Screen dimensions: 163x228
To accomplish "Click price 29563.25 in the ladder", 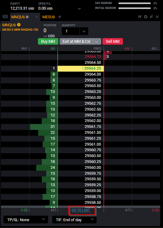I will pos(81,92).
